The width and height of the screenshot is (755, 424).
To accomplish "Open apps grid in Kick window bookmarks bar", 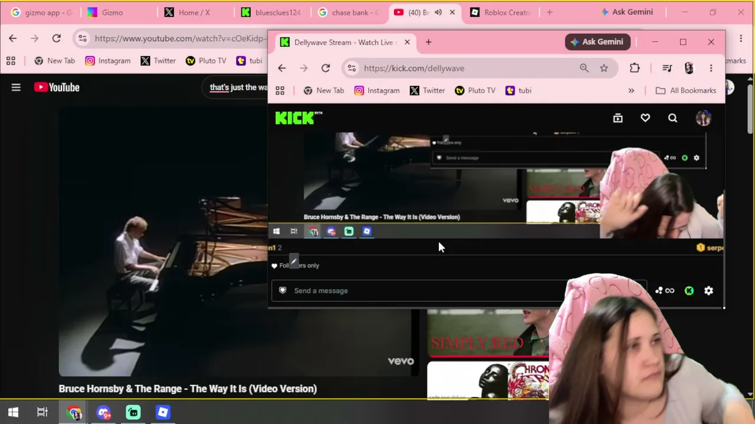I will [x=280, y=91].
